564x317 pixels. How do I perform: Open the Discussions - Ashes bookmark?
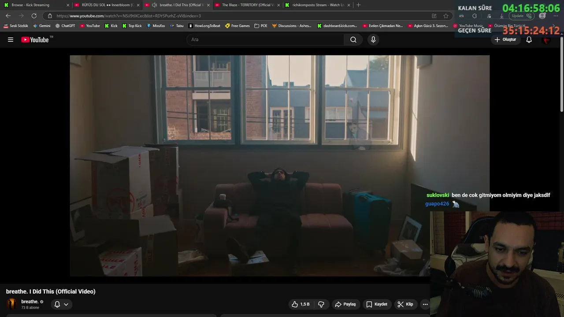coord(292,26)
